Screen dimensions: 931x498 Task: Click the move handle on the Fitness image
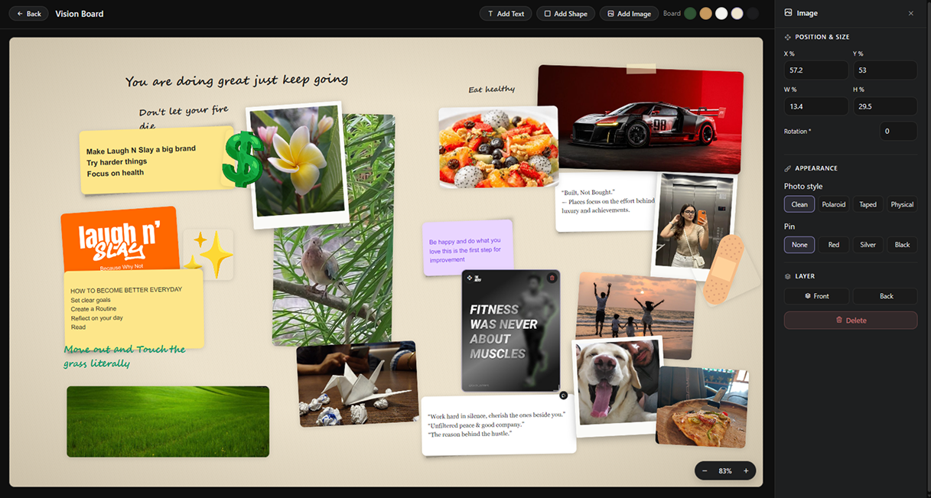click(470, 278)
